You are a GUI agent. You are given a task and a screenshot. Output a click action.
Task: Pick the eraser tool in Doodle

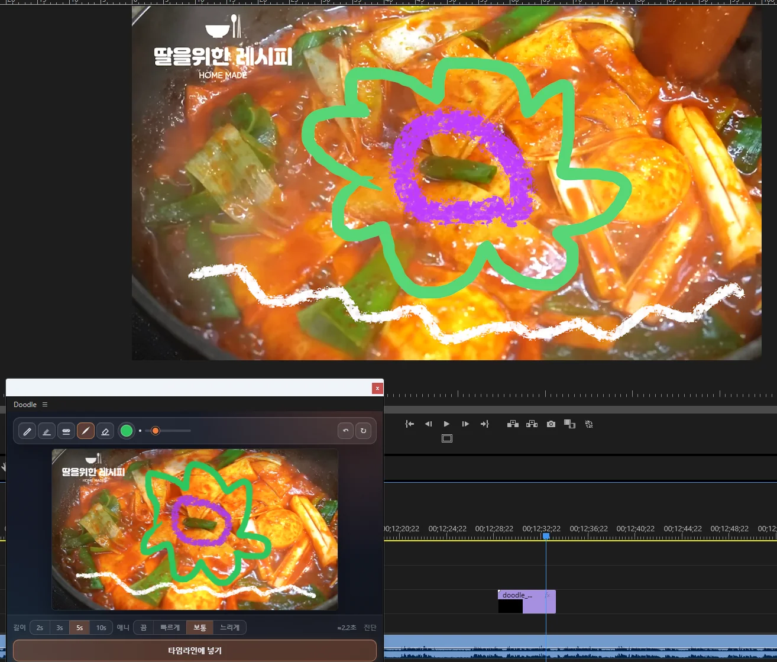105,431
